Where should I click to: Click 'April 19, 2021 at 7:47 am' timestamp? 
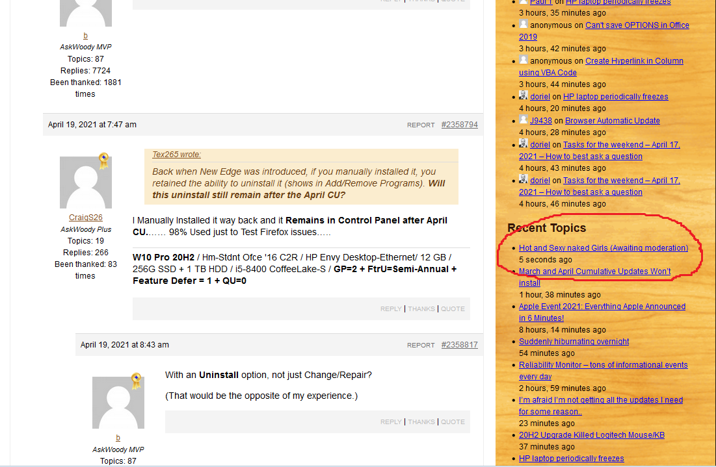click(x=92, y=125)
